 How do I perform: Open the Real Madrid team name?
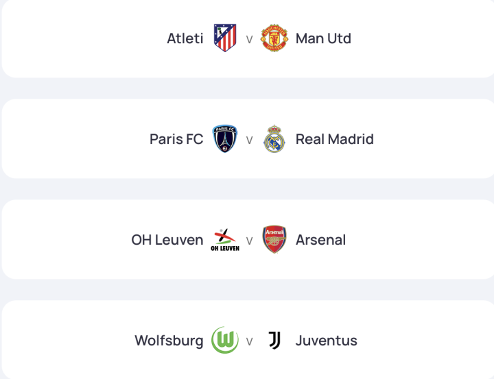click(334, 139)
